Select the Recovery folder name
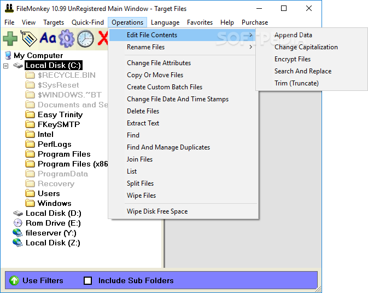Screen dimensions: 368x293 pos(56,183)
